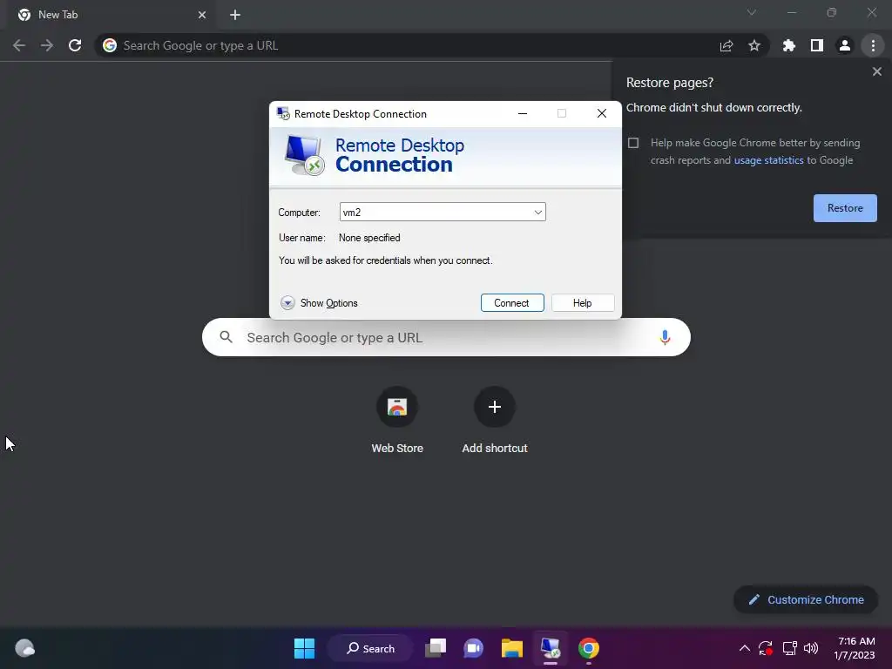Select the New Tab tab
This screenshot has height=669, width=892.
[x=111, y=15]
